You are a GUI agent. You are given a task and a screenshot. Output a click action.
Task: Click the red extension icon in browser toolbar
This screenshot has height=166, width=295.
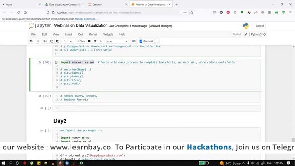coord(228,12)
